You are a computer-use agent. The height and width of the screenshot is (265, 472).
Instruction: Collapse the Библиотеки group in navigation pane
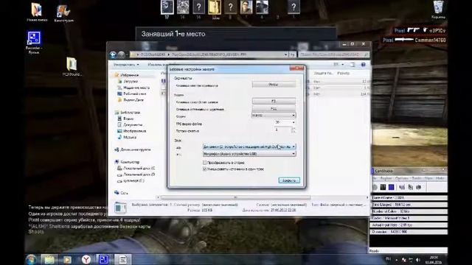click(128, 113)
